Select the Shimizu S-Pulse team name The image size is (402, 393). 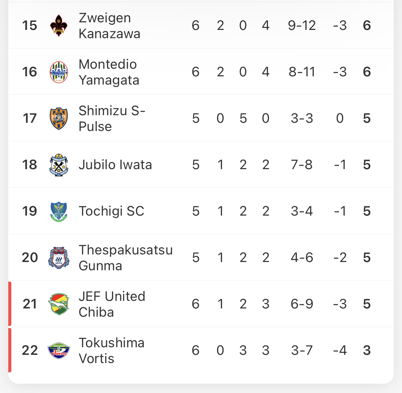[112, 119]
